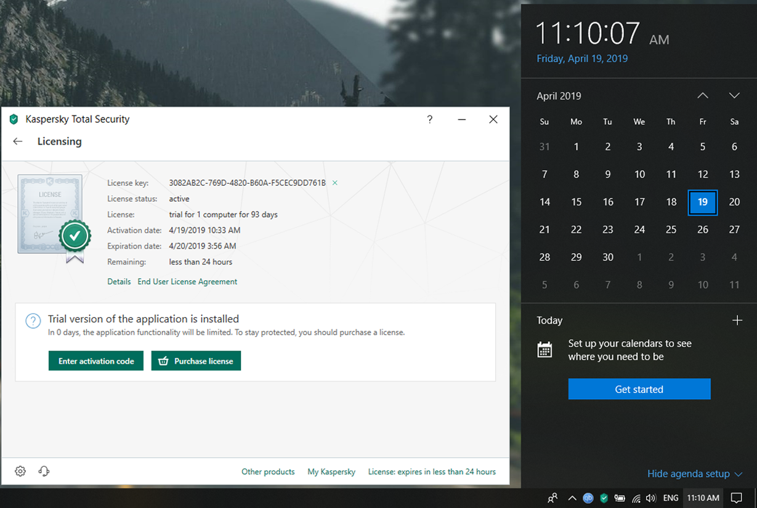This screenshot has height=508, width=757.
Task: Add an event with the plus icon
Action: tap(737, 320)
